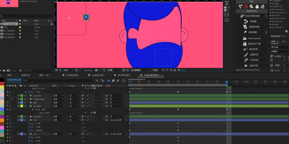Open viewer magnification dropdown showing 200%
289x144 pixels.
[68, 70]
